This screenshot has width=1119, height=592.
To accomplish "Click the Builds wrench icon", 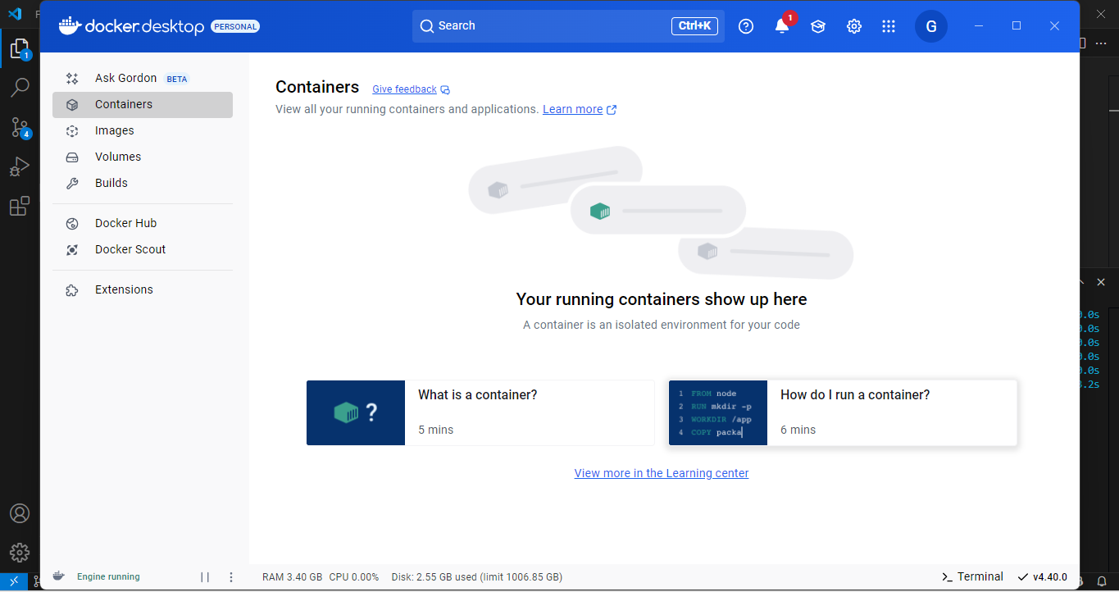I will click(x=72, y=184).
